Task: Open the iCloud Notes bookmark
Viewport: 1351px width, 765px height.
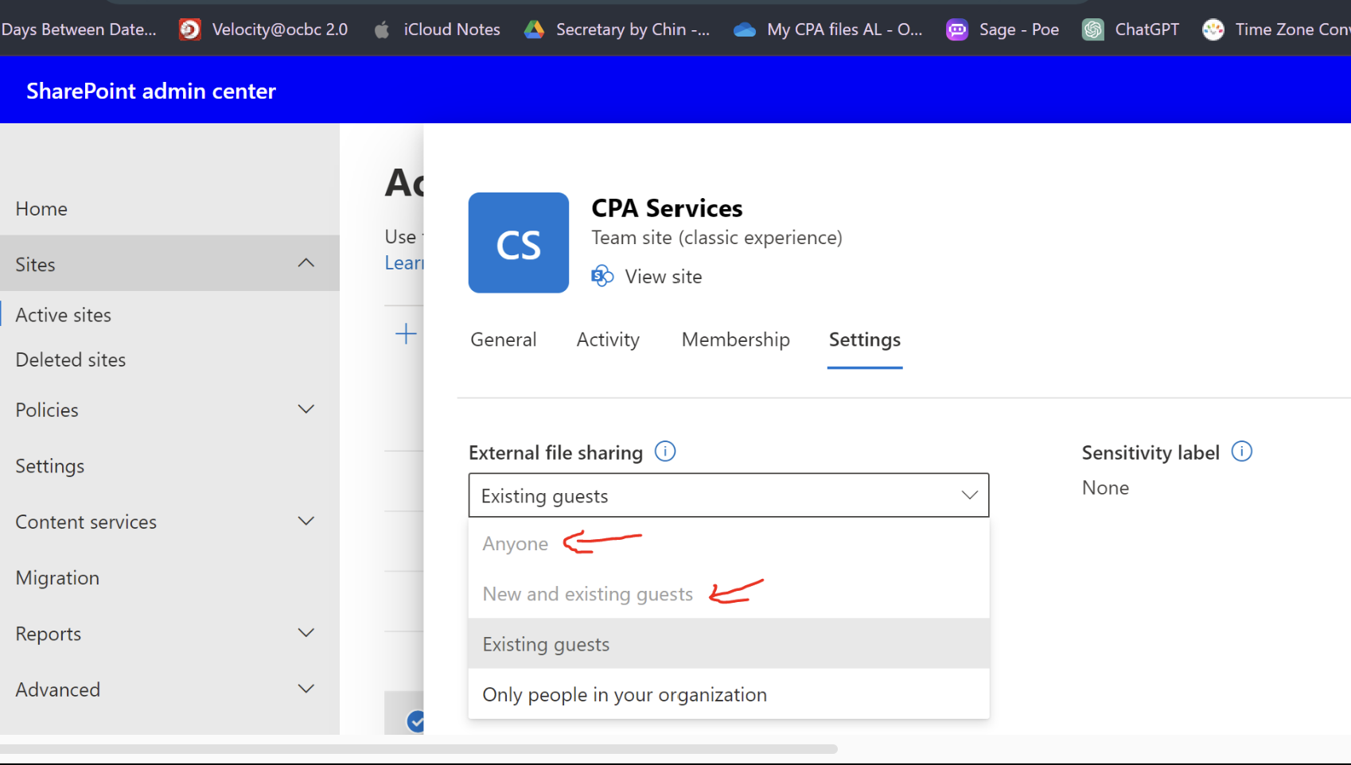Action: (451, 29)
